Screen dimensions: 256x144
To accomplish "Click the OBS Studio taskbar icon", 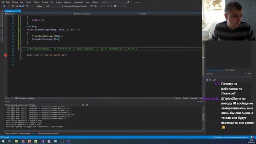I will tap(62, 141).
